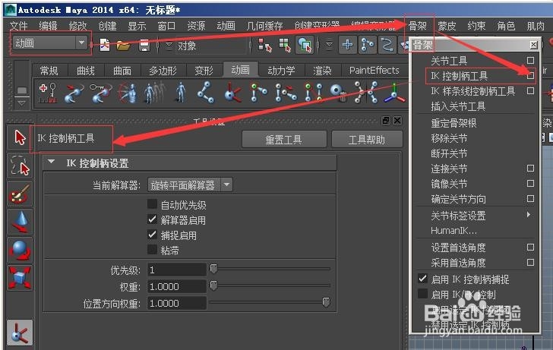Click the 重置工具 button

tap(284, 140)
